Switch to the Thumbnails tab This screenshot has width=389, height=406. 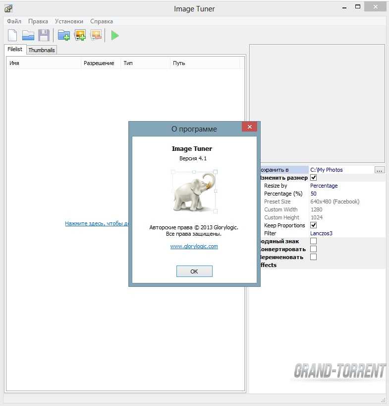[x=42, y=50]
